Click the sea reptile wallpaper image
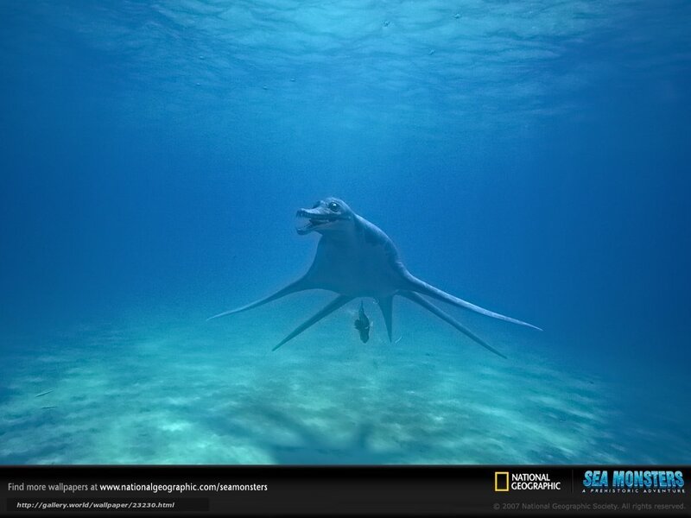Image resolution: width=691 pixels, height=518 pixels. pos(345,232)
